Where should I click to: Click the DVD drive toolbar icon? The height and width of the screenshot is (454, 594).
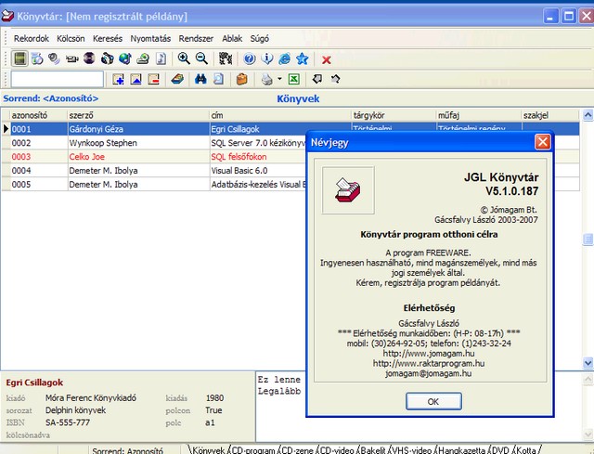(143, 58)
